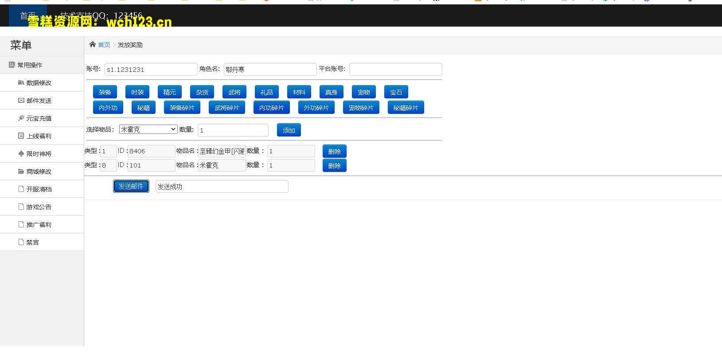
Task: Click the 推广福利 file icon
Action: [21, 224]
